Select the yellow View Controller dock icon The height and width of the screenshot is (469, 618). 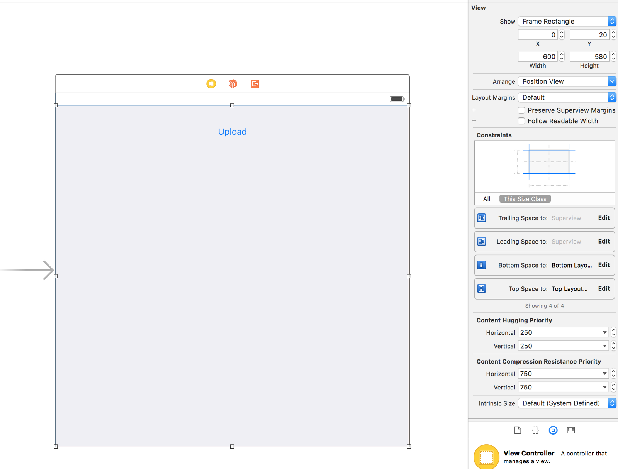(211, 84)
